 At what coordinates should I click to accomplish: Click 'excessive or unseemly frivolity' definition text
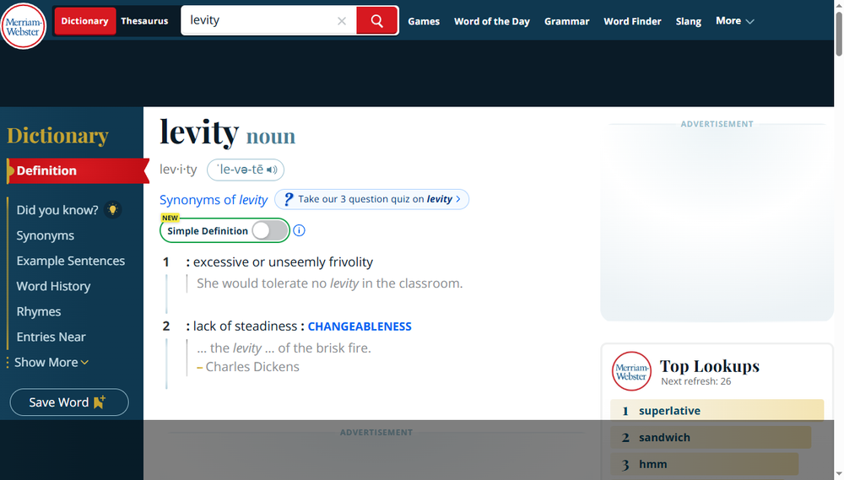coord(283,262)
